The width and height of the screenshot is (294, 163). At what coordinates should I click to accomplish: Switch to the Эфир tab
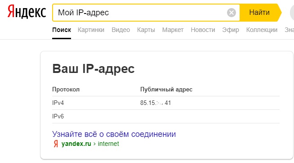(x=231, y=30)
